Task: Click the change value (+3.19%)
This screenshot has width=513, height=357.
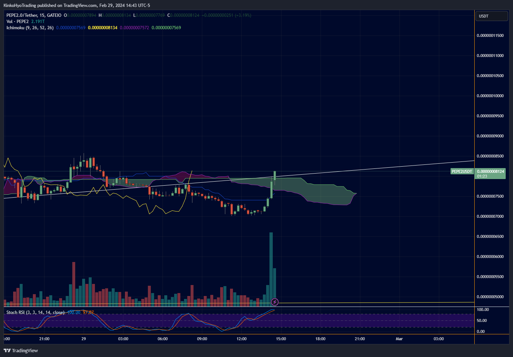Action: pos(243,15)
